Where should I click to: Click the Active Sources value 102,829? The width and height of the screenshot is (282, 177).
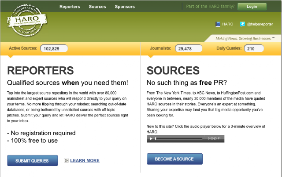[54, 49]
